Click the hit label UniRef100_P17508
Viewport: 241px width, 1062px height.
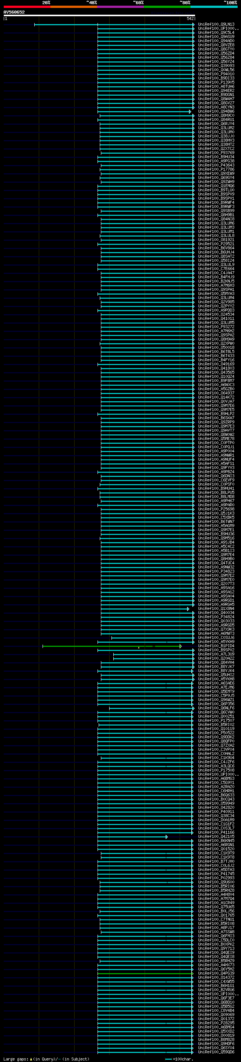tap(216, 770)
